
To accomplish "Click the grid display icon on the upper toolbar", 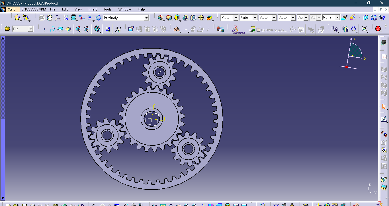I will pyautogui.click(x=107, y=29).
